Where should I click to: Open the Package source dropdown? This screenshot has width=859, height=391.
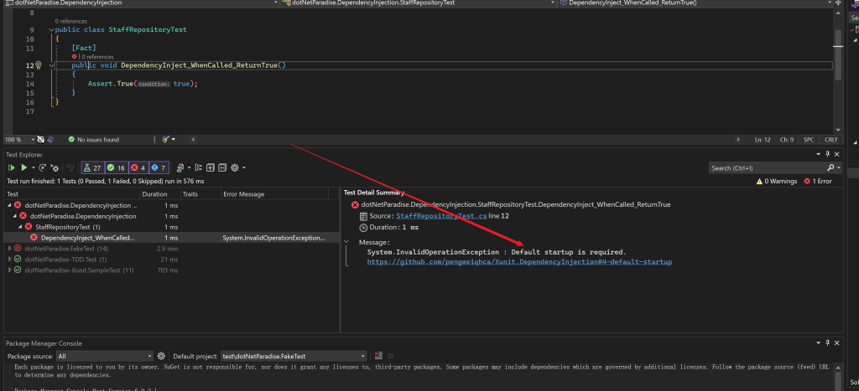(x=107, y=356)
